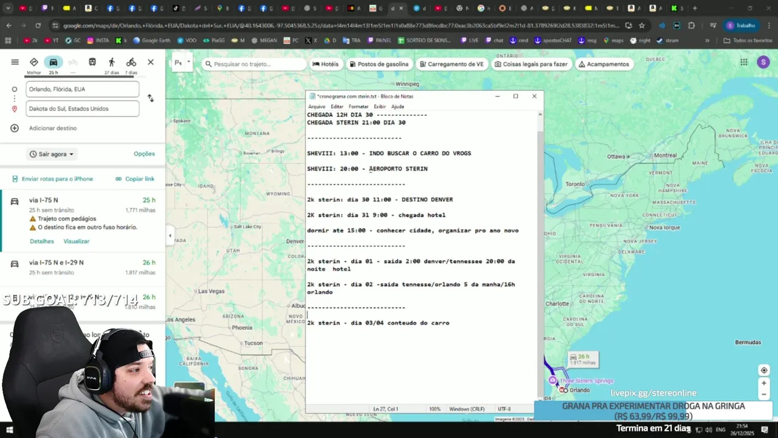This screenshot has width=778, height=438.
Task: Open the steam bookmark
Action: click(668, 40)
